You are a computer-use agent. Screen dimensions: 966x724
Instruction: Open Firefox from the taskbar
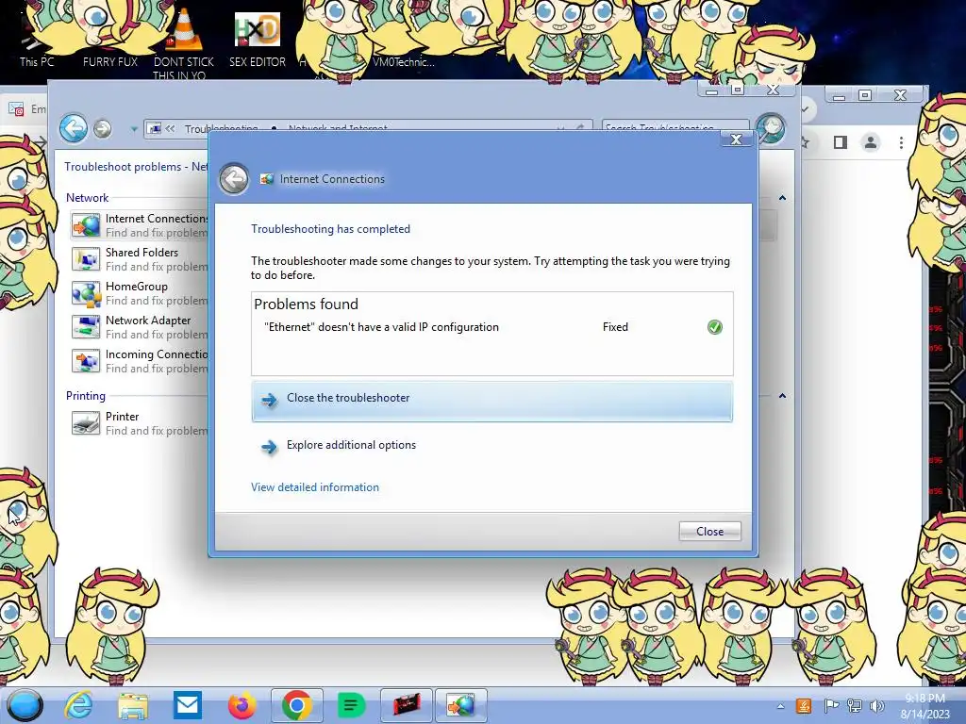pos(241,705)
